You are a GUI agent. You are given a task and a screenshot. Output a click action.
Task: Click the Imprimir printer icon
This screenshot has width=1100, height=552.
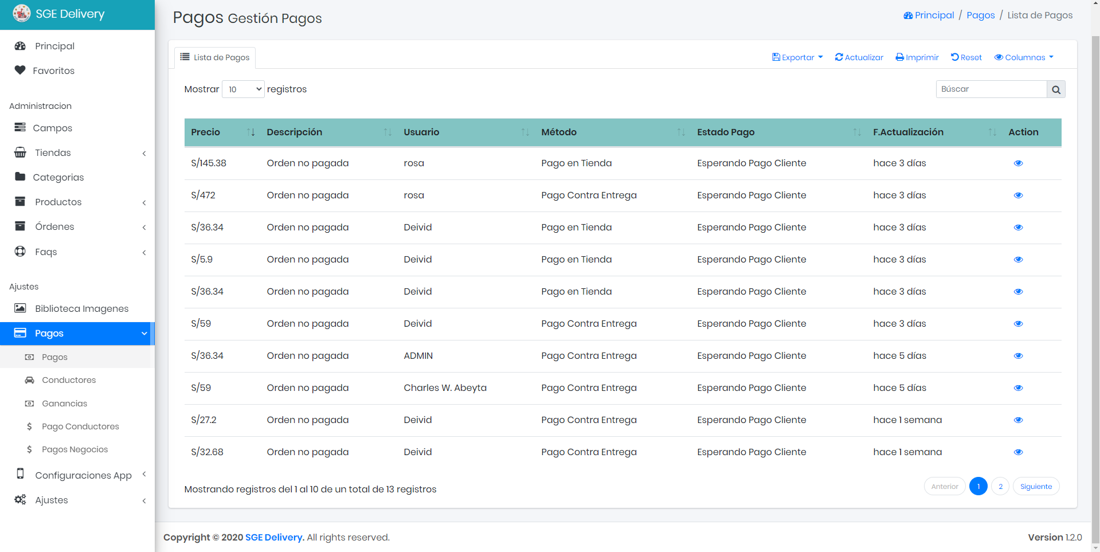click(x=899, y=57)
